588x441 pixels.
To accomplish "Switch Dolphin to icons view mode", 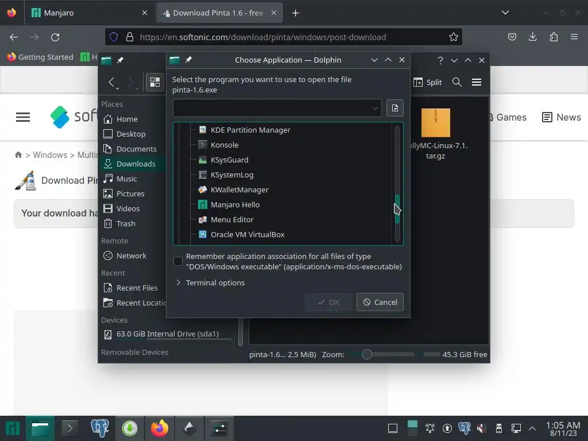I will tap(155, 82).
